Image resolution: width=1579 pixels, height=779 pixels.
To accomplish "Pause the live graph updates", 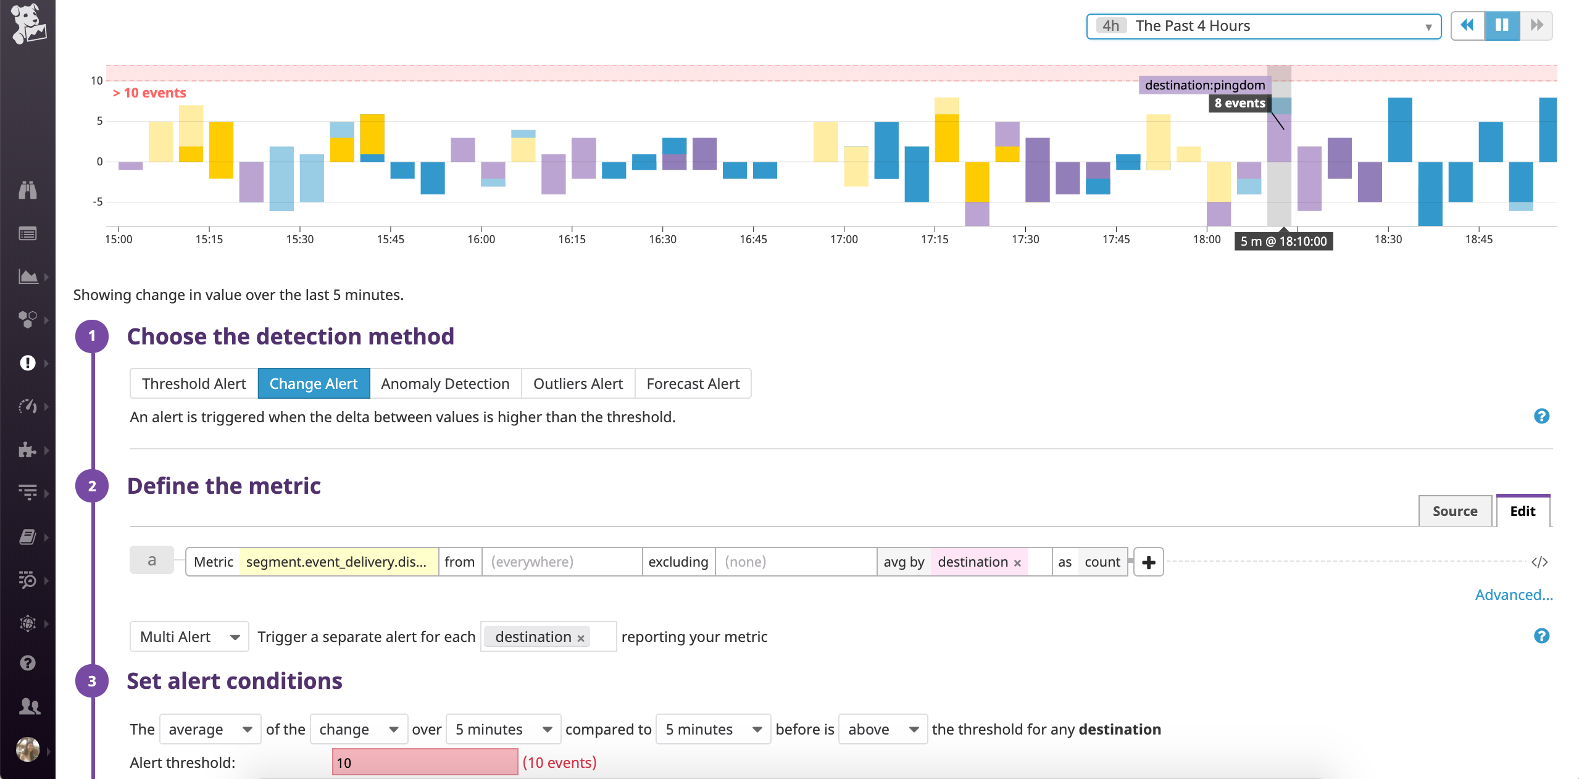I will (1502, 25).
